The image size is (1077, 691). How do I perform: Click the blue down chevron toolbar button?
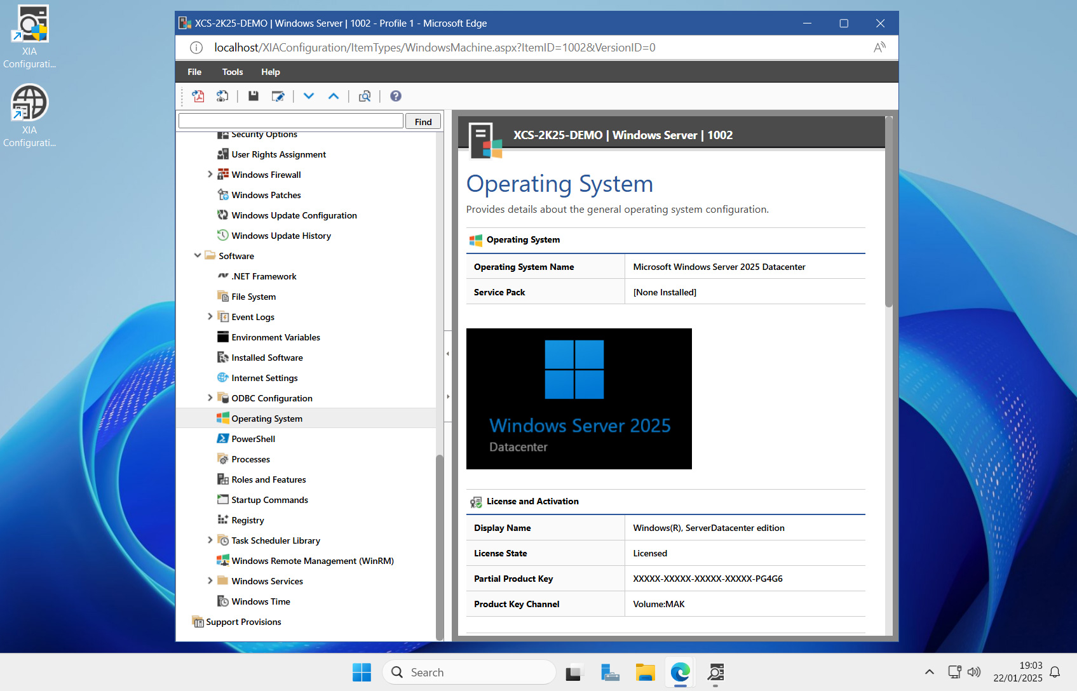(x=309, y=96)
